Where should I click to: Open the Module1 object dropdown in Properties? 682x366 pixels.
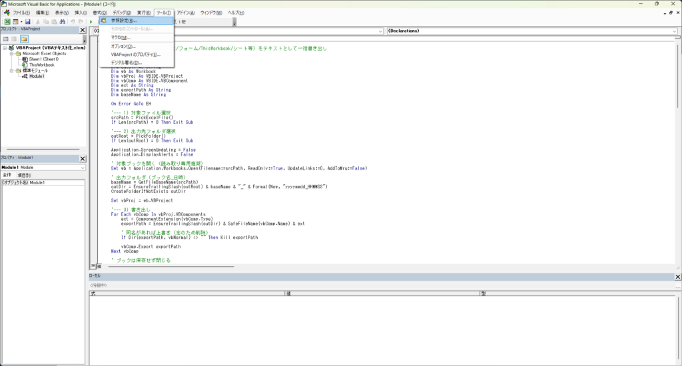coord(83,168)
